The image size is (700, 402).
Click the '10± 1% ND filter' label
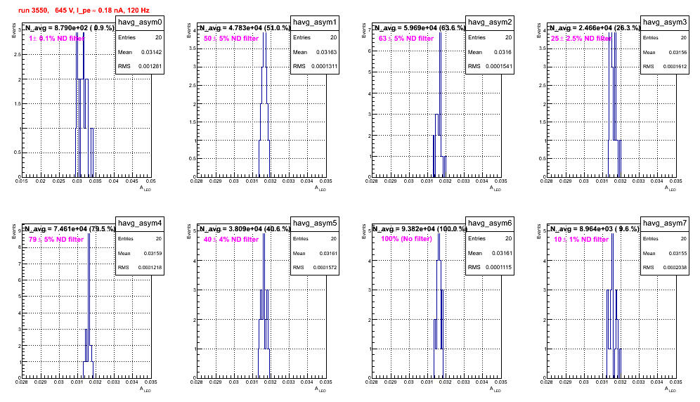581,240
